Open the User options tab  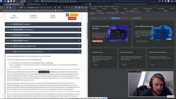coord(161,9)
